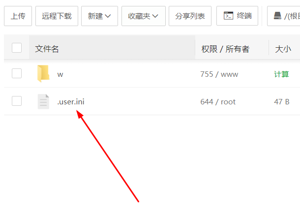Click the 大小 column header
This screenshot has height=223, width=300.
(x=283, y=49)
